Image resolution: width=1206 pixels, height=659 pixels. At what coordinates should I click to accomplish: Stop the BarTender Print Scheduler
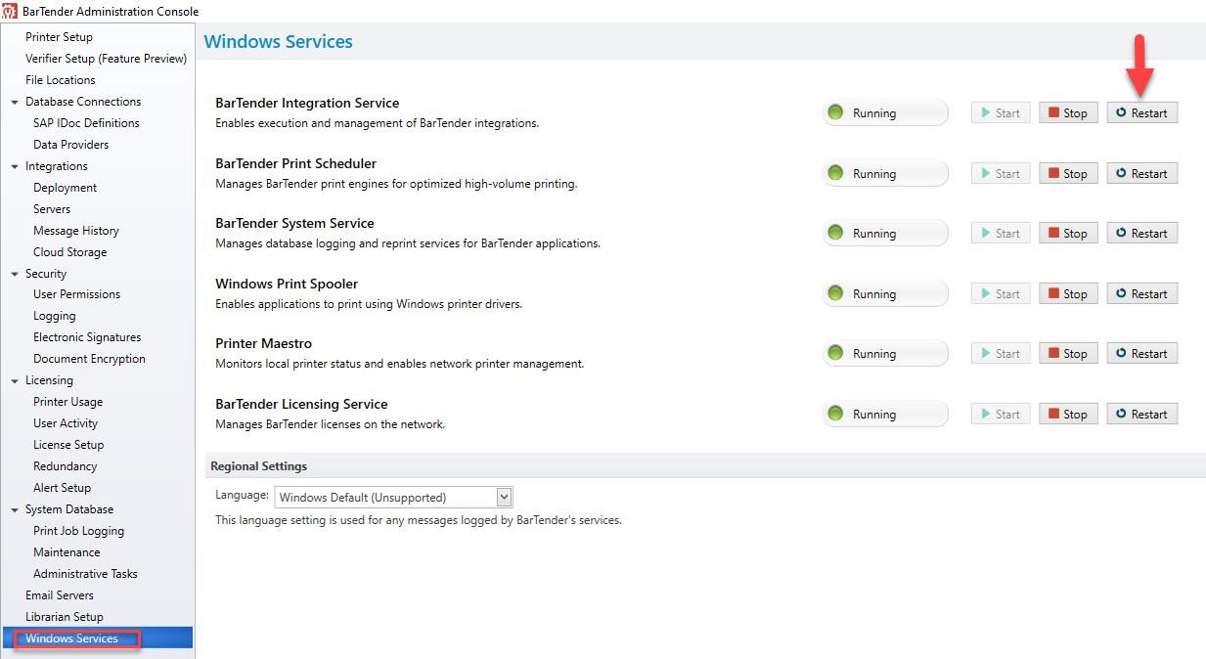[x=1068, y=174]
